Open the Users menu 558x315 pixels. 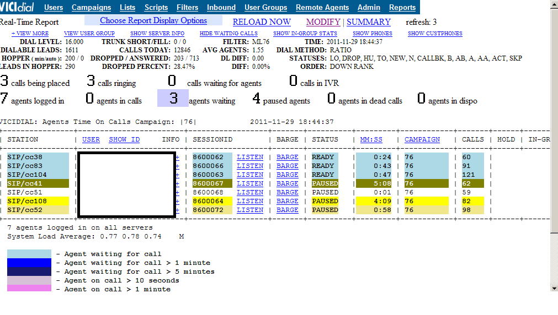(x=54, y=8)
